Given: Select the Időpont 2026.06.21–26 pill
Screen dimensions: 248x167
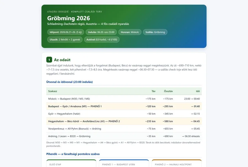Looking at the screenshot, I should point(66,32).
